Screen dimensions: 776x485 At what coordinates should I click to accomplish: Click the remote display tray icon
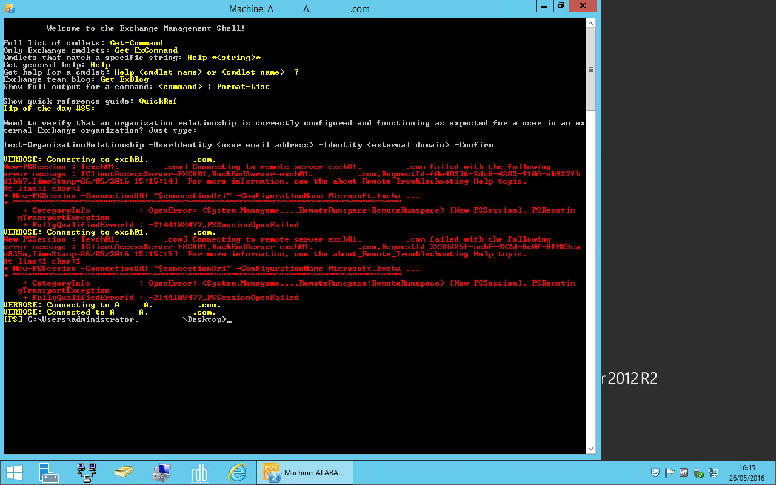point(714,472)
